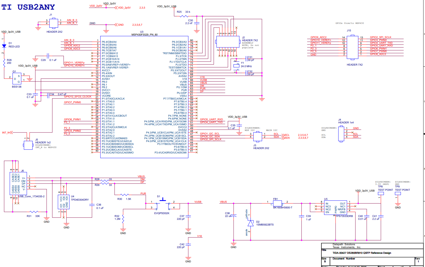Click the TIDA-00427 title block text
The image size is (425, 267).
(x=362, y=253)
